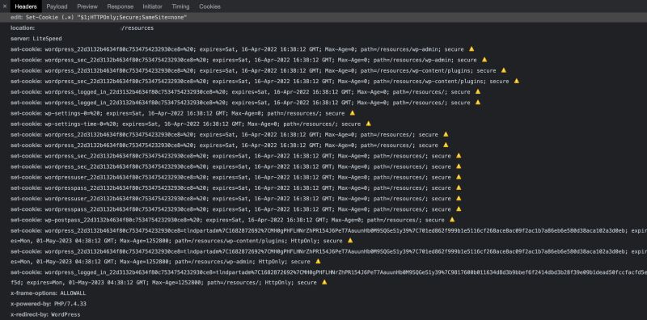647x320 pixels.
Task: Select the wp-settings-time-0 set-cookie text
Action: click(186, 124)
